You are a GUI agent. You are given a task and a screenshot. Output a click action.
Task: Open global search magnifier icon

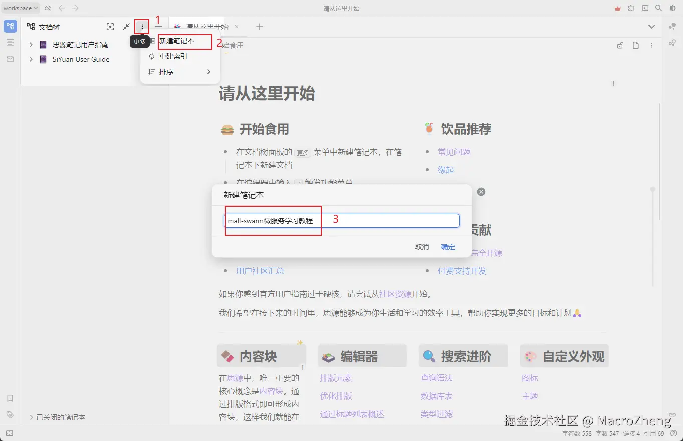click(659, 8)
